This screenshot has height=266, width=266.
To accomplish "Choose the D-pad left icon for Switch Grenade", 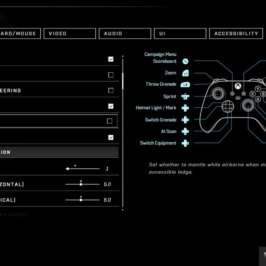I will point(185,120).
